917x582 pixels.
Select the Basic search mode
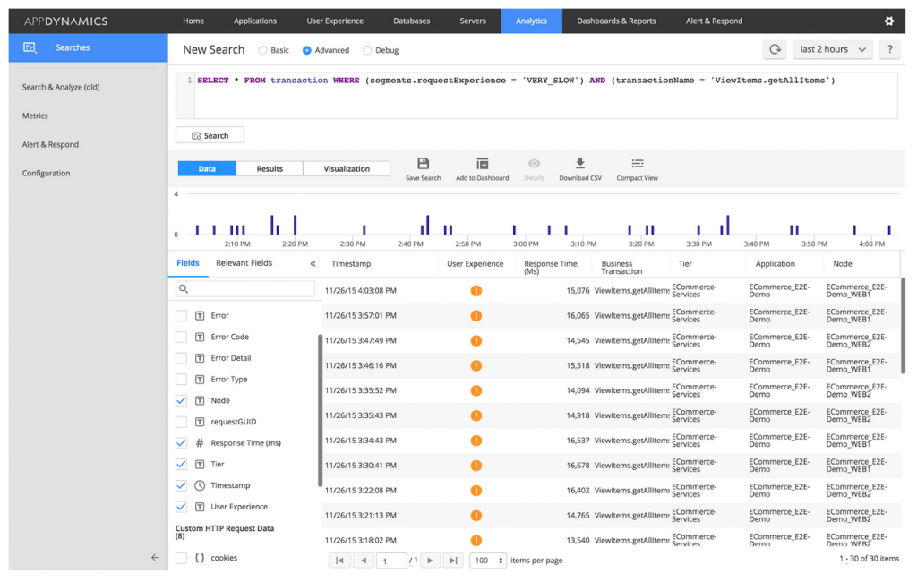coord(262,50)
